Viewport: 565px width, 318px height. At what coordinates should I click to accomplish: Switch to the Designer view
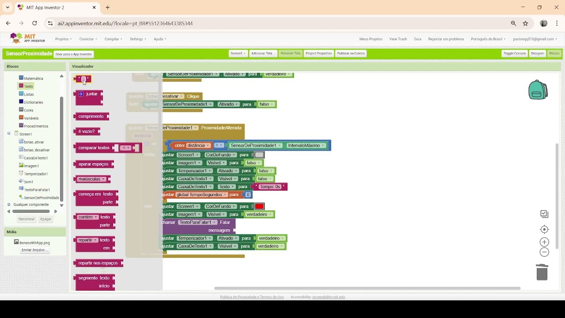tap(538, 53)
